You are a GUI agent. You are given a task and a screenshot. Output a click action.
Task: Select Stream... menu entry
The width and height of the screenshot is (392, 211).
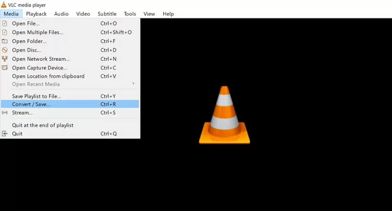70,113
